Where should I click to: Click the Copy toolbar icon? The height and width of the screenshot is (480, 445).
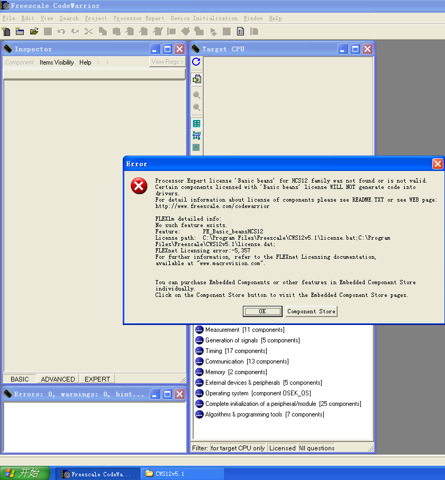[x=103, y=32]
